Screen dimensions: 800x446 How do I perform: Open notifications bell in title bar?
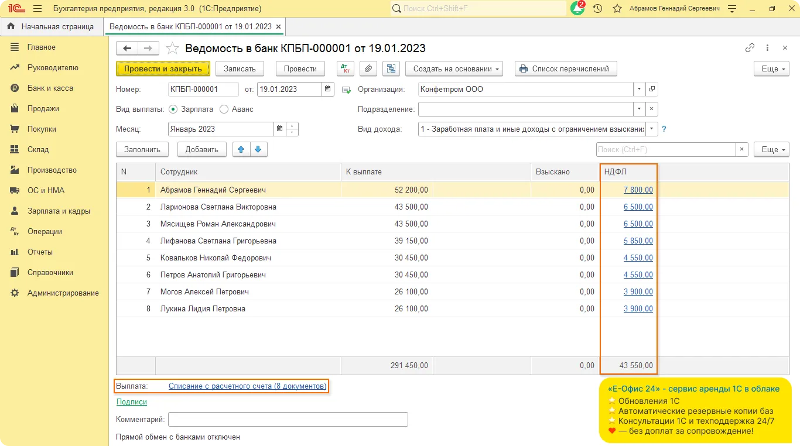pyautogui.click(x=577, y=9)
